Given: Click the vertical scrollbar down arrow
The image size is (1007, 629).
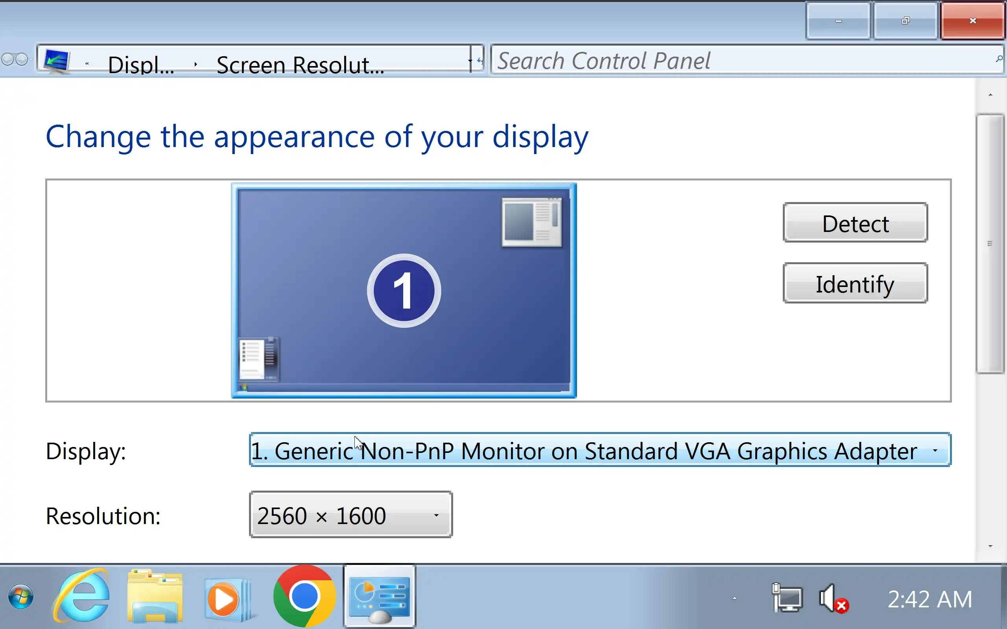Looking at the screenshot, I should (x=990, y=546).
